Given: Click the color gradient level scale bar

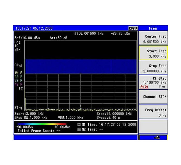Looking at the screenshot, I should 42,124.
